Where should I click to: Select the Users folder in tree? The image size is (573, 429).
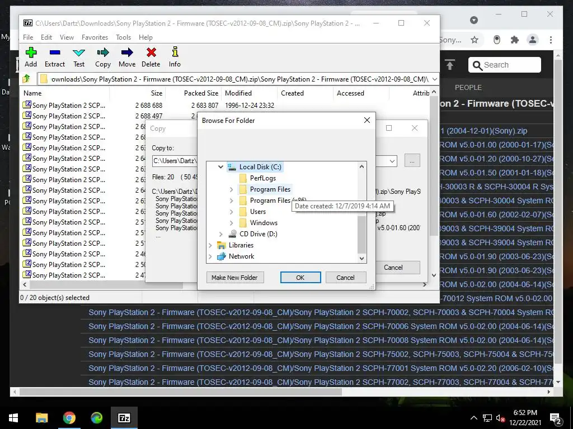point(257,212)
